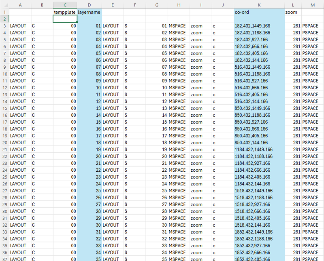The height and width of the screenshot is (261, 324).
Task: Select column K header
Action: [259, 4]
